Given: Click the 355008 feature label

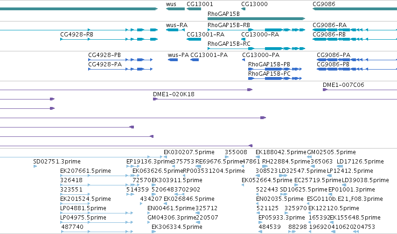Looking at the screenshot, I should 236,152.
